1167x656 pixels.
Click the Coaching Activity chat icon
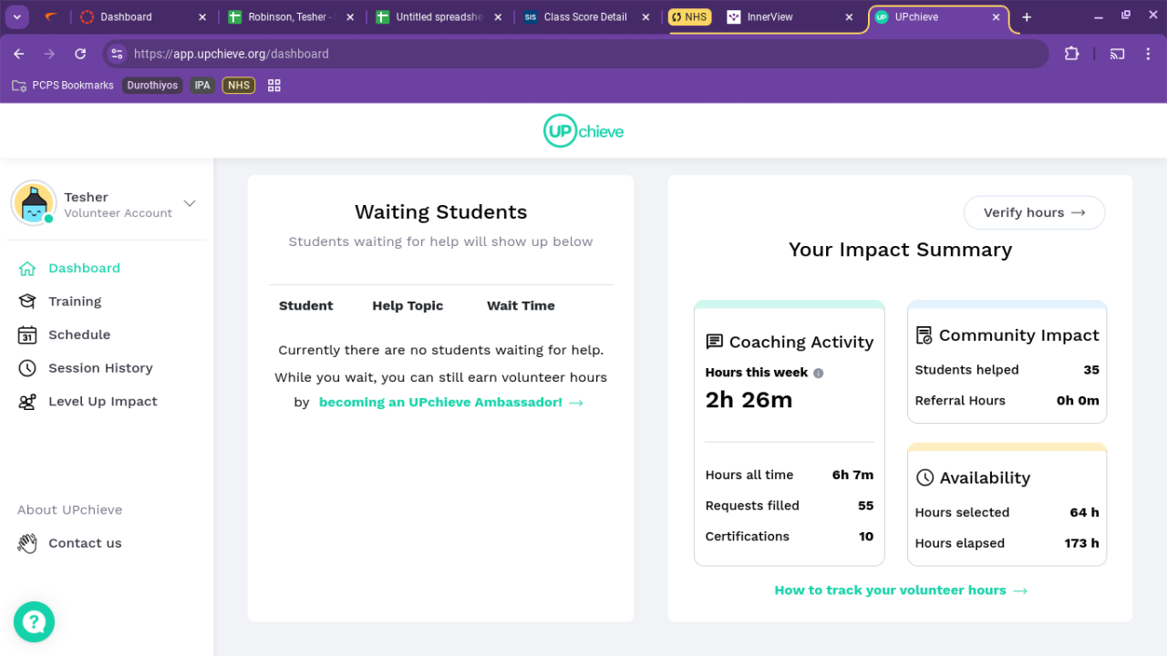pyautogui.click(x=715, y=342)
